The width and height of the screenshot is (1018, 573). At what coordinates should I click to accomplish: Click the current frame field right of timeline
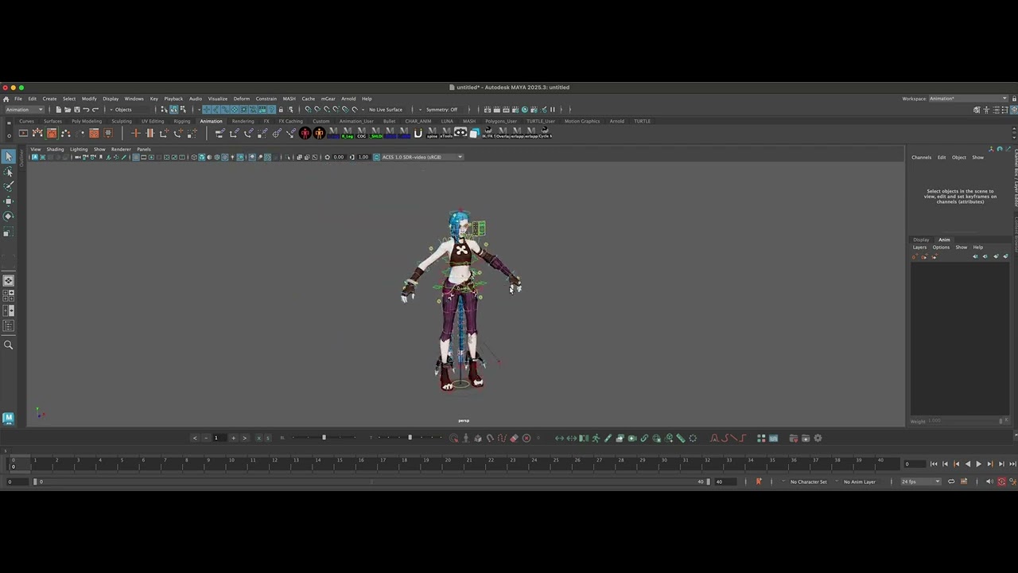[915, 464]
